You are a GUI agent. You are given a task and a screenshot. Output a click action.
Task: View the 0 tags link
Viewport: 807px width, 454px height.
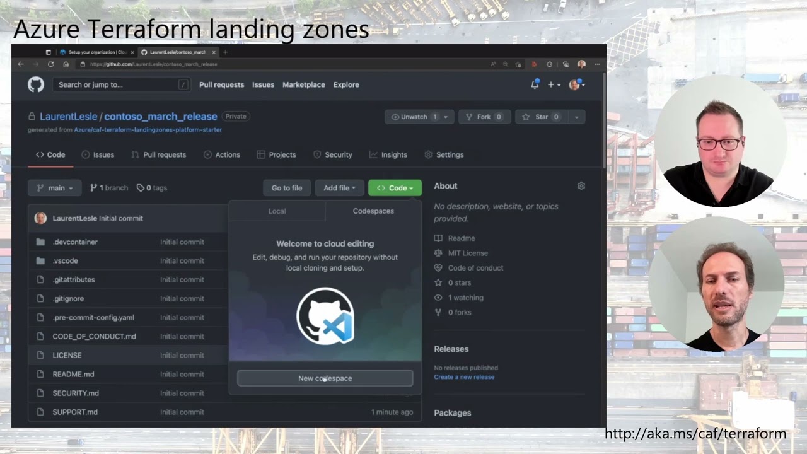pos(152,188)
